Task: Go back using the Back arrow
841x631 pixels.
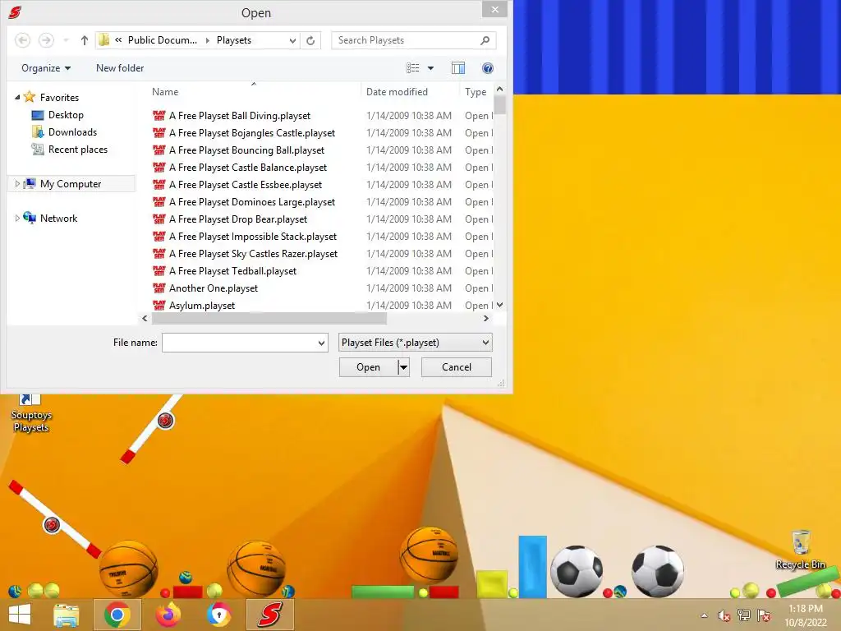Action: pyautogui.click(x=22, y=40)
